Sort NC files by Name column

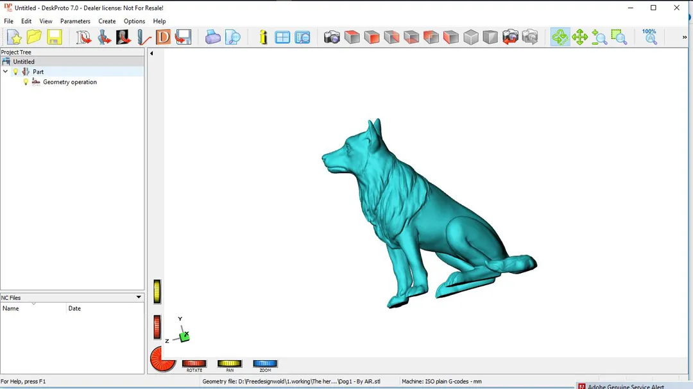coord(33,308)
